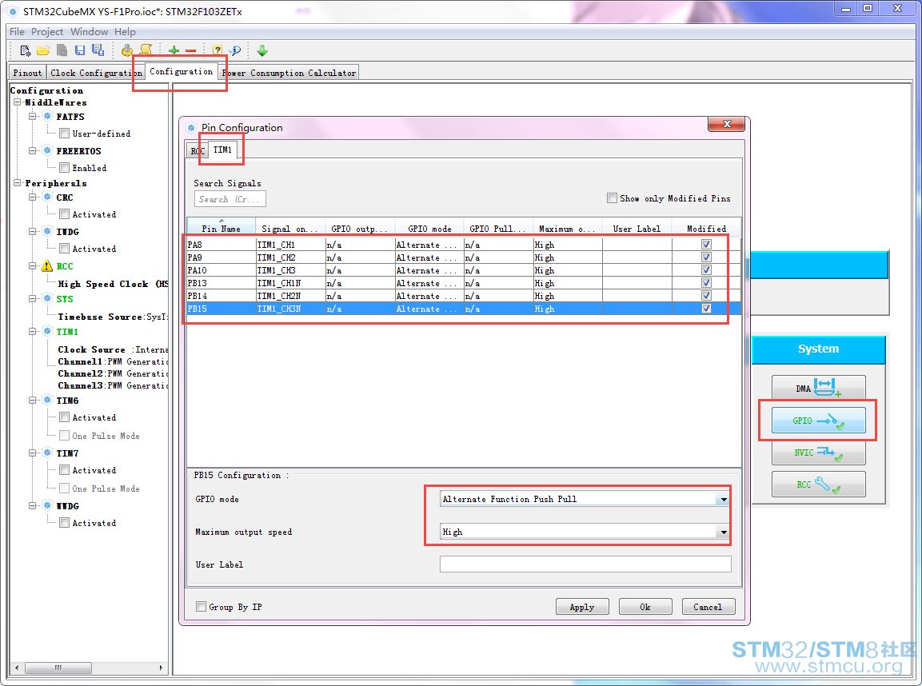The width and height of the screenshot is (922, 686).
Task: Switch to Power Consumption Calculator tab
Action: 289,73
